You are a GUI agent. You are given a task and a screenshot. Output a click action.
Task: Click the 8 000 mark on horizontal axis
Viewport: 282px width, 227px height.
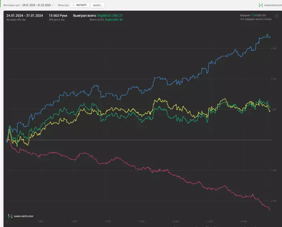142,222
